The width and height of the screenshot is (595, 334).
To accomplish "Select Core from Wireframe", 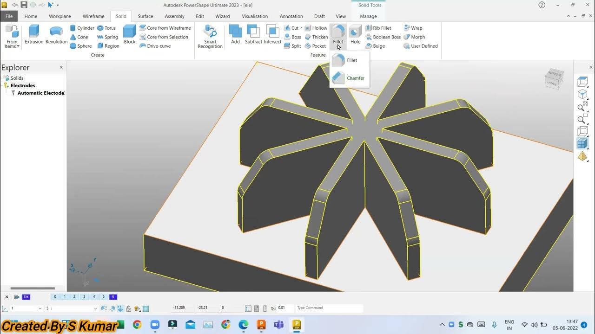I will [x=165, y=28].
